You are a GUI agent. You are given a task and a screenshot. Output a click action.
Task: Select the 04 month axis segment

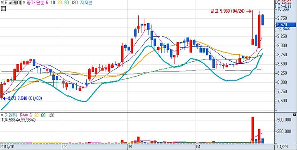point(235,147)
